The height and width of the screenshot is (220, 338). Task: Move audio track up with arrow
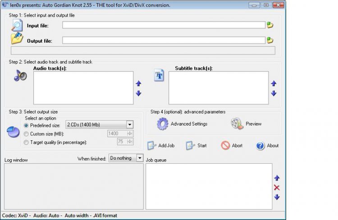pyautogui.click(x=138, y=83)
